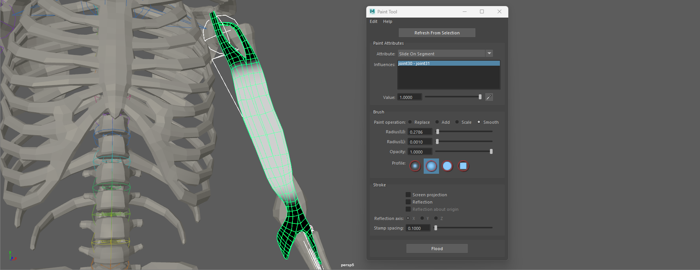Viewport: 700px width, 270px height.
Task: Select the soft brush profile icon
Action: (431, 166)
